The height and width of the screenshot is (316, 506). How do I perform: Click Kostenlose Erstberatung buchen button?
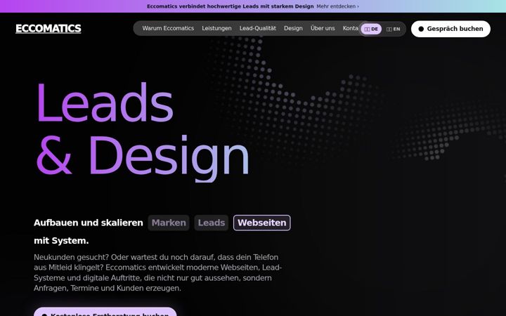coord(105,312)
